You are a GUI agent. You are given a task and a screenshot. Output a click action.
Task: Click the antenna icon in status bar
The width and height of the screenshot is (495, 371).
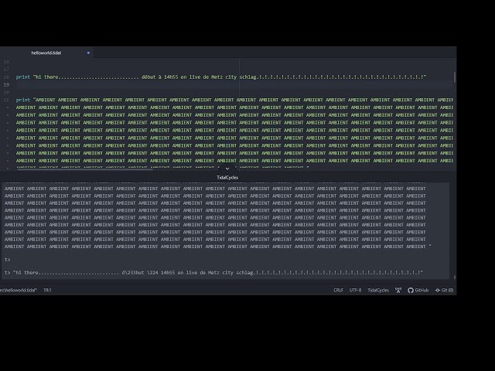398,291
